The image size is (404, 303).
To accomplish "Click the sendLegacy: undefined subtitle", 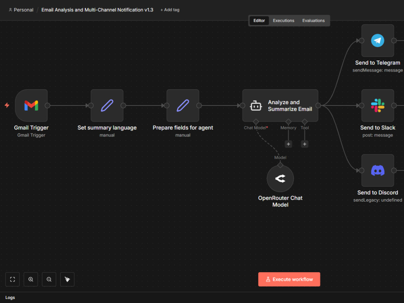I will pos(377,200).
